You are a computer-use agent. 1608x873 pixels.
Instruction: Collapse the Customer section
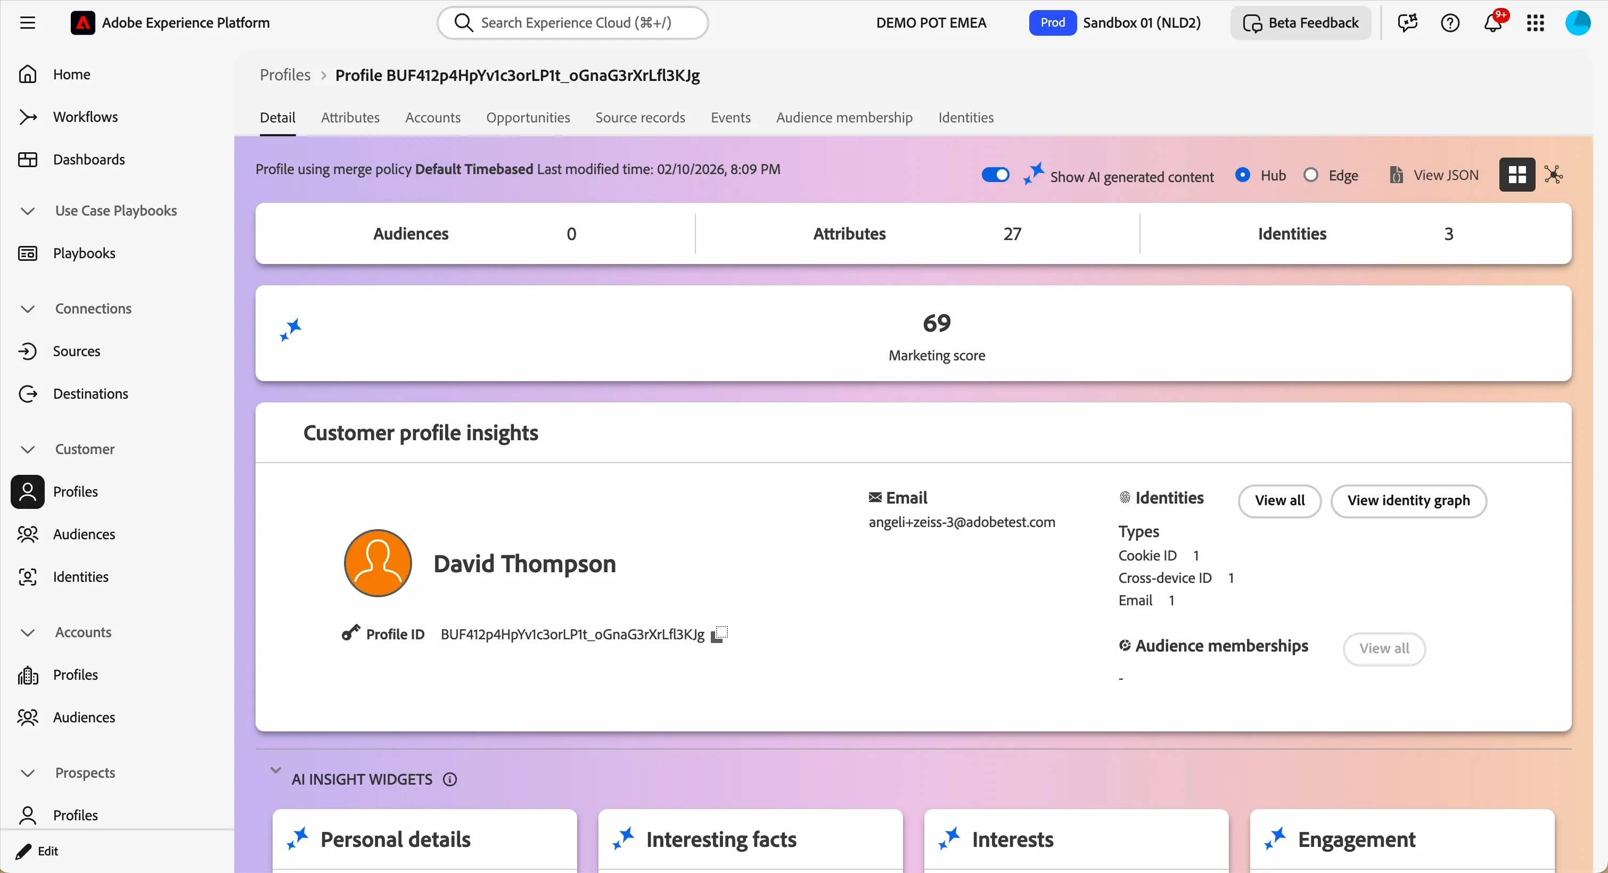click(x=28, y=449)
